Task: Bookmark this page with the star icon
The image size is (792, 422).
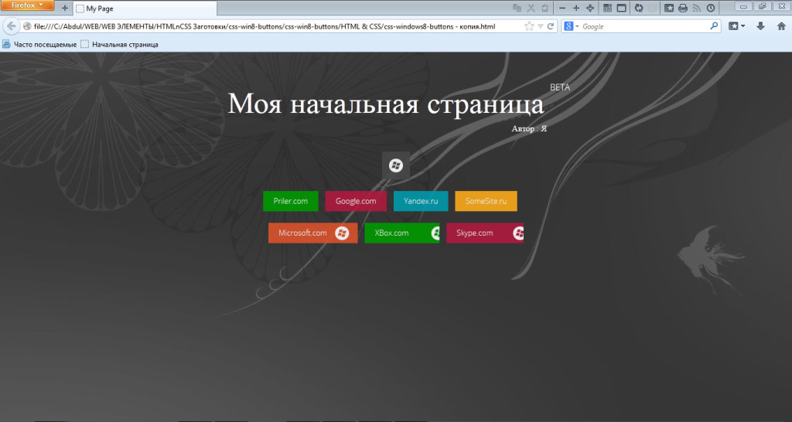Action: pyautogui.click(x=529, y=26)
